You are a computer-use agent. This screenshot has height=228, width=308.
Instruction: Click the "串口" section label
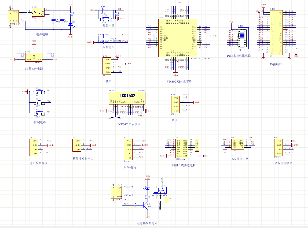coord(174,120)
